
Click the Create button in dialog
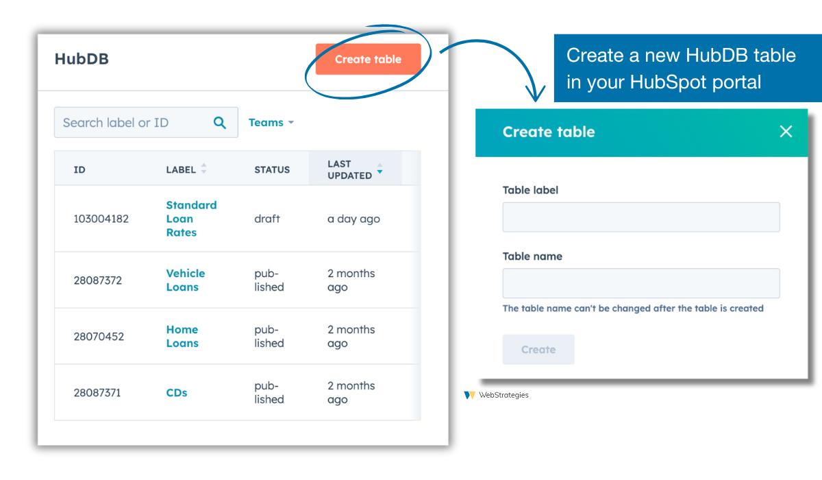pos(538,350)
